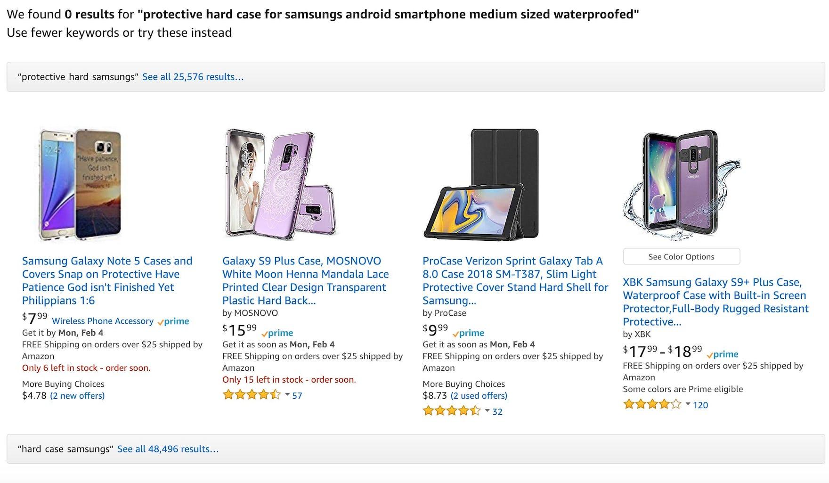Click the star rating on the ProCase case

[452, 411]
